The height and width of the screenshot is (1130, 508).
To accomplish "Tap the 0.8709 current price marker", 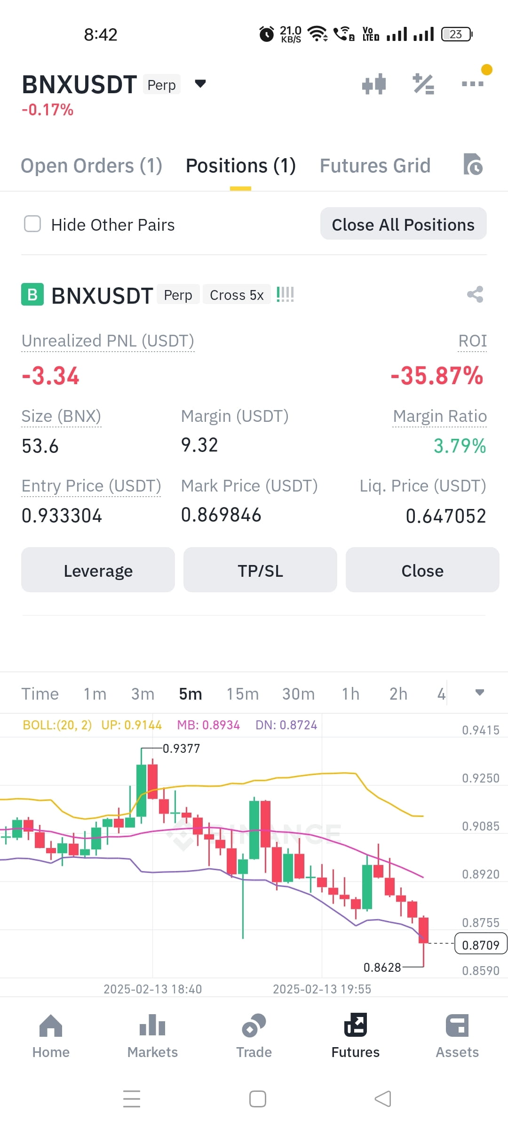I will 481,944.
